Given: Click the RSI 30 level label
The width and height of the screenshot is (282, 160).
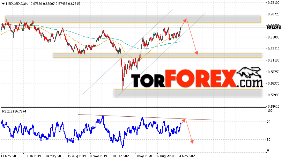Looking at the screenshot, I should [x=269, y=140].
